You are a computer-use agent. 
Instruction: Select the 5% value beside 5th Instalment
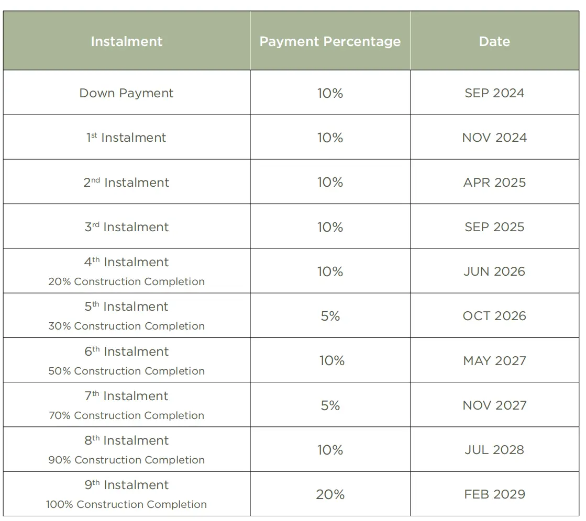pos(330,316)
